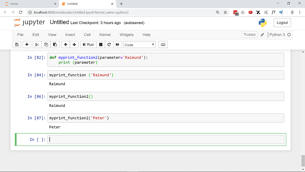Open the cell type Code dropdown
Screen dimensions: 305x172
click(x=139, y=45)
